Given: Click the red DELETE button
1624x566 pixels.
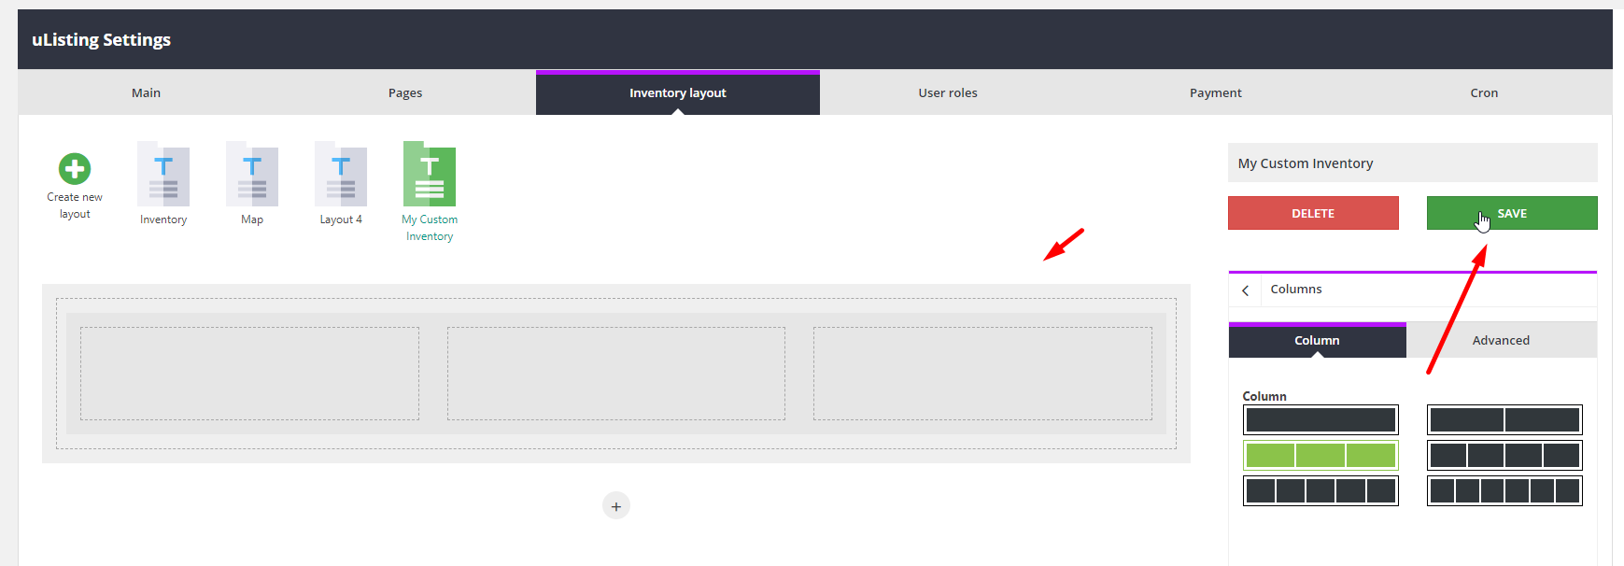Looking at the screenshot, I should pyautogui.click(x=1313, y=214).
